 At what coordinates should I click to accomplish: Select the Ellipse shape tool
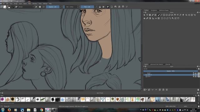coord(167,15)
